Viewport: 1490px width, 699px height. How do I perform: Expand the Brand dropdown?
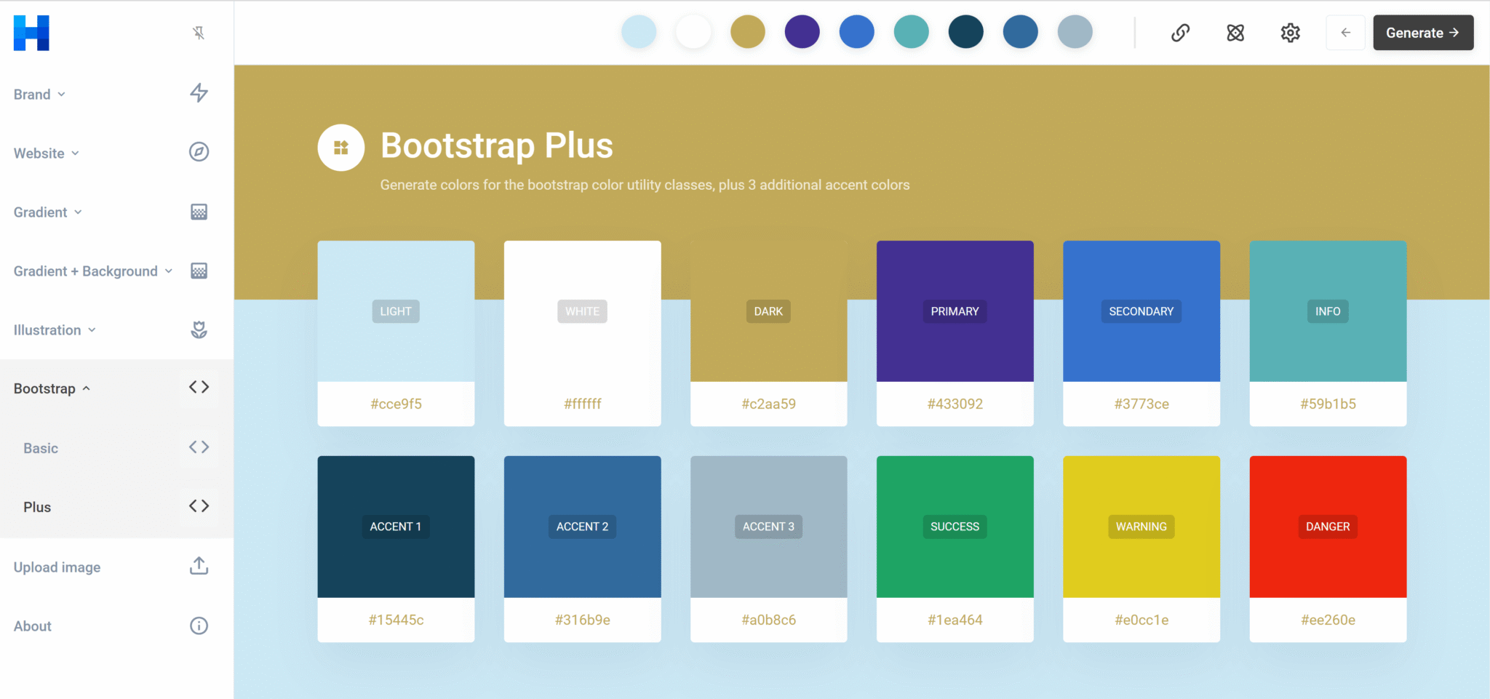click(x=61, y=94)
